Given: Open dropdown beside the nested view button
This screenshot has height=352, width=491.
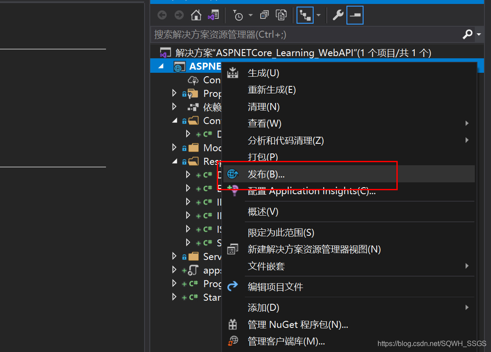Looking at the screenshot, I should tap(318, 15).
